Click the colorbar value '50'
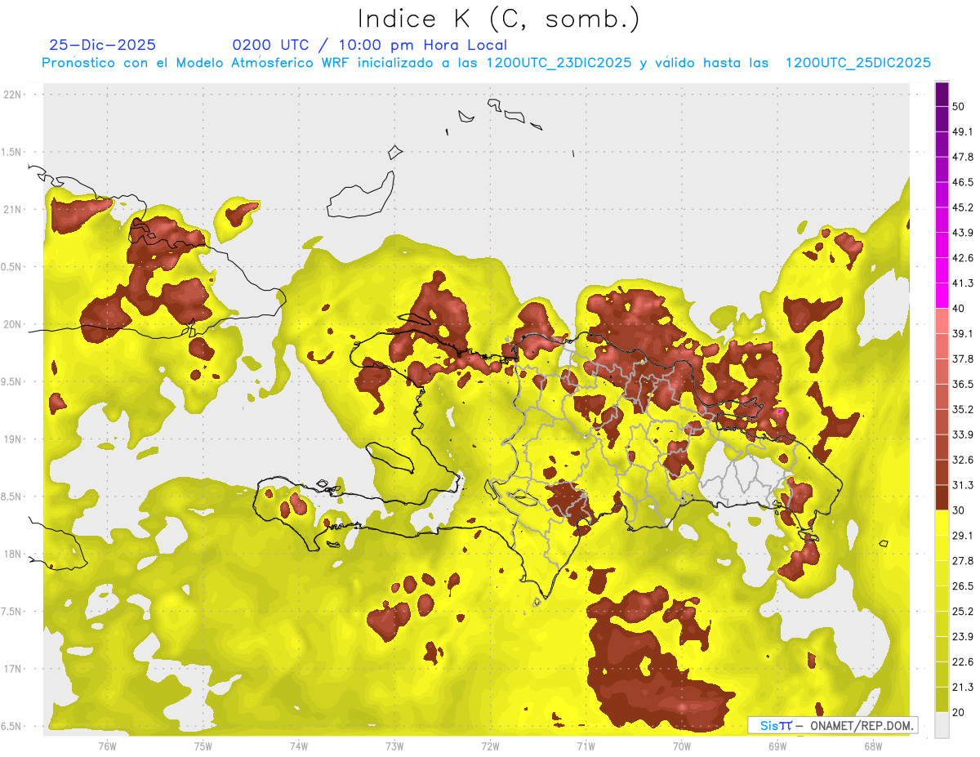This screenshot has width=980, height=757. (959, 107)
